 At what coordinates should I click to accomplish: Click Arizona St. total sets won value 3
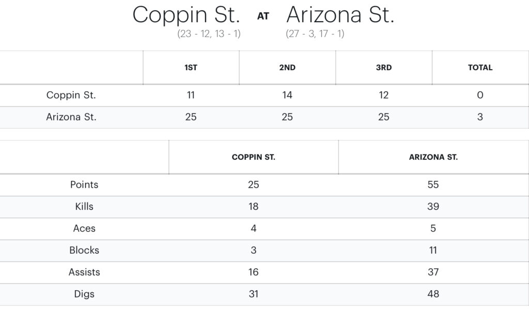coord(480,117)
